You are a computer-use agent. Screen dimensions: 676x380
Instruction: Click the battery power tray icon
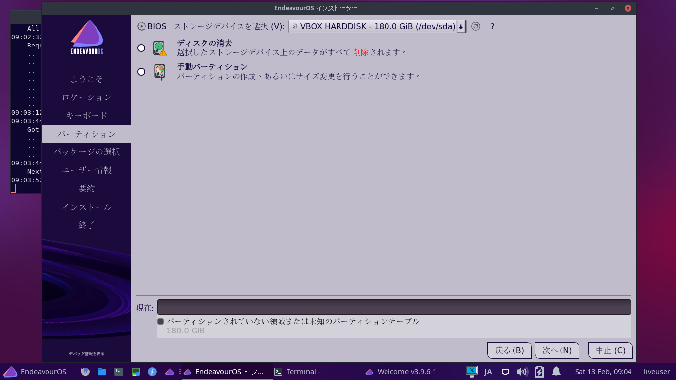539,371
